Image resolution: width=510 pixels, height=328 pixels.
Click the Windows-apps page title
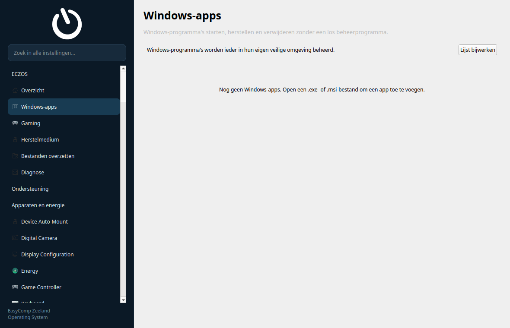pos(182,16)
